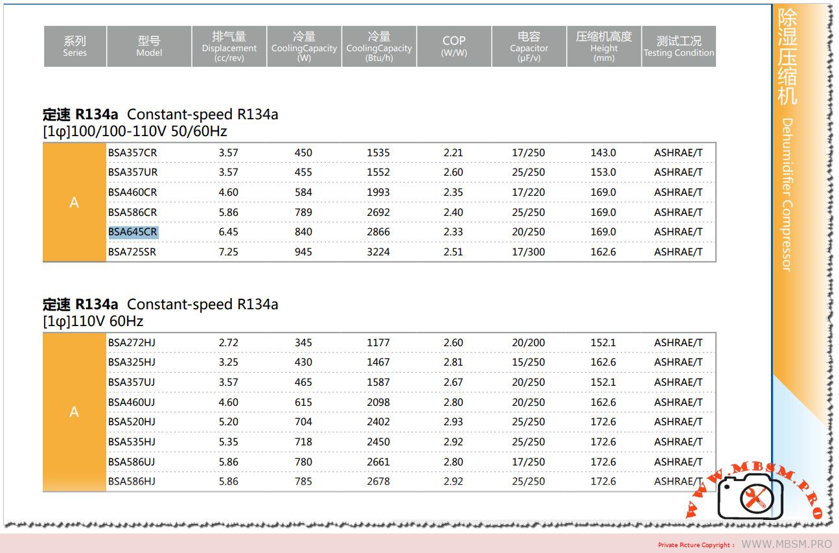Click the CoolingCapacity (W) header
This screenshot has height=553, width=839.
click(304, 46)
